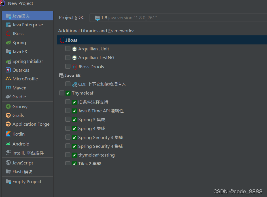267x197 pixels.
Task: Click the "Quarkus" label
Action: pyautogui.click(x=21, y=70)
